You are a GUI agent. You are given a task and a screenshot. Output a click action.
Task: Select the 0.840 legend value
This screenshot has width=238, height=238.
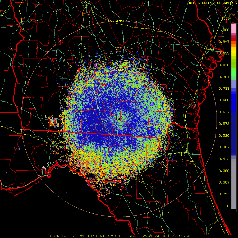(224, 65)
